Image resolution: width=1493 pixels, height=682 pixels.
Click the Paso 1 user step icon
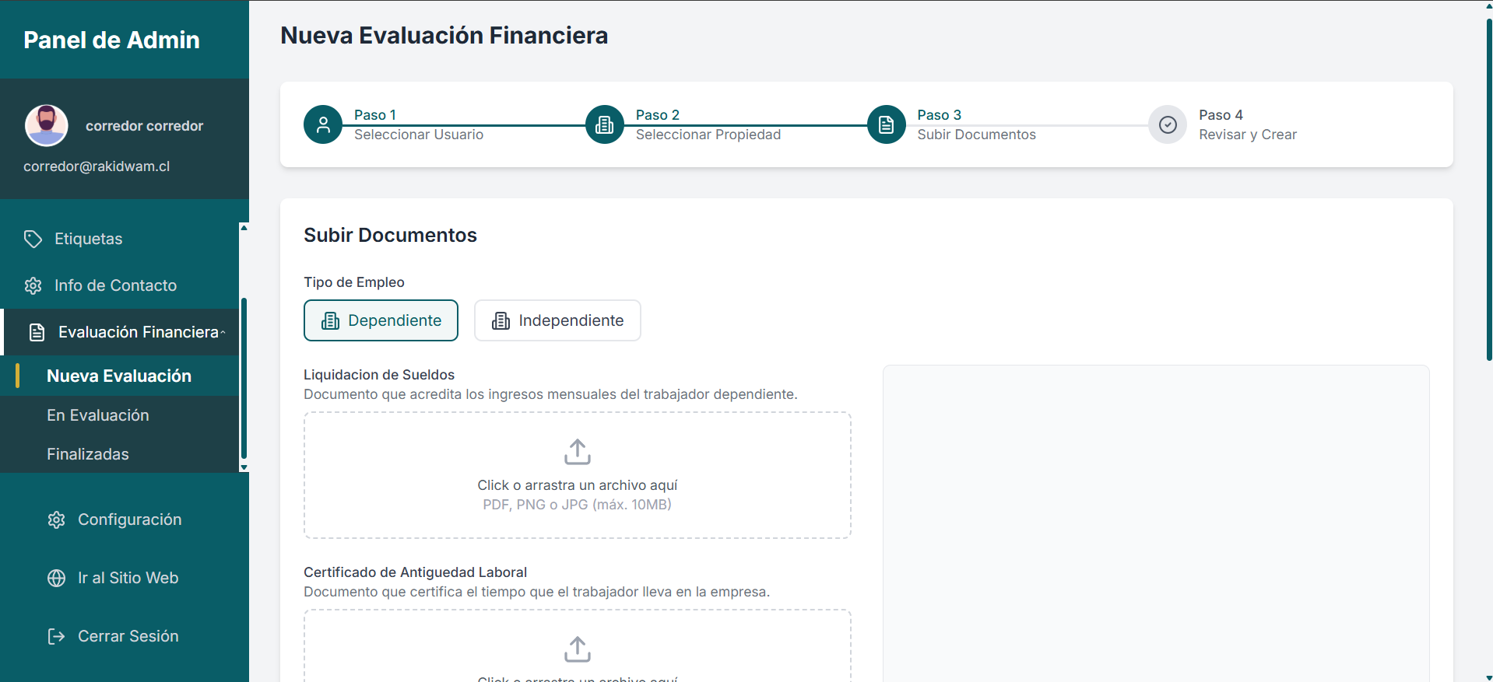(323, 124)
